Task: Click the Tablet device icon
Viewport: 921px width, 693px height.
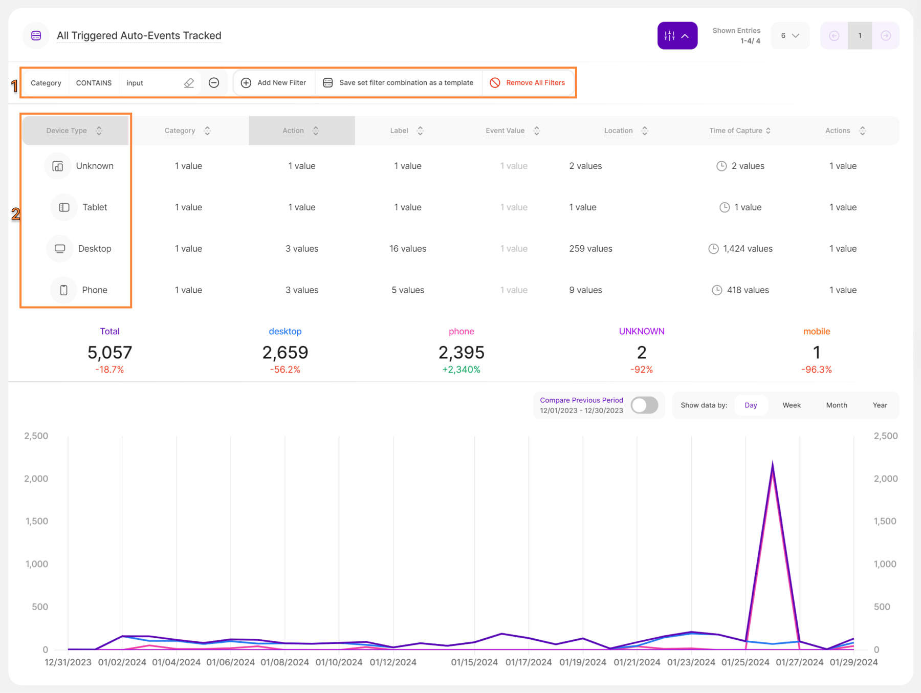Action: [x=64, y=207]
